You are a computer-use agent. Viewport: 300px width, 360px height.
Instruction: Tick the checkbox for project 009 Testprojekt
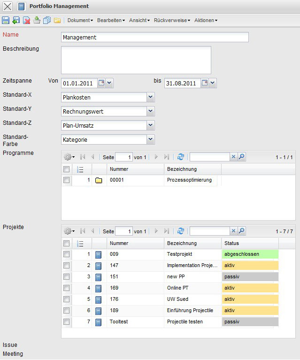[x=67, y=254]
